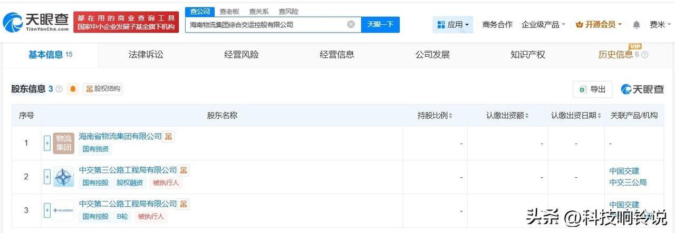Open 中交第三公路工程局 company logo
The image size is (675, 233).
(64, 177)
